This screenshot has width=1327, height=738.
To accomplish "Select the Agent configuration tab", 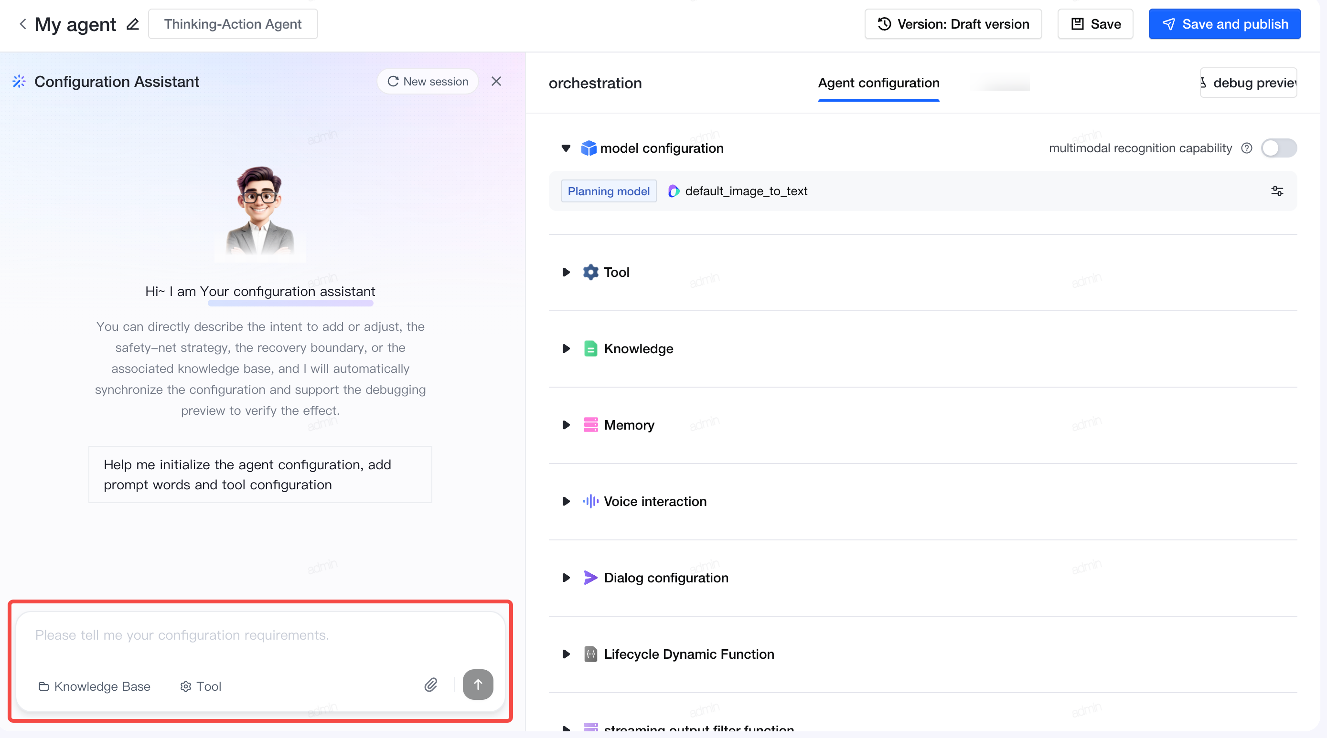I will [x=878, y=83].
